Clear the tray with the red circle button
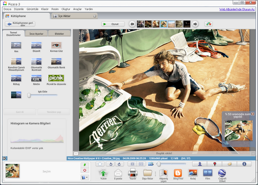Image resolution: width=258 pixels, height=185 pixels. tap(85, 170)
